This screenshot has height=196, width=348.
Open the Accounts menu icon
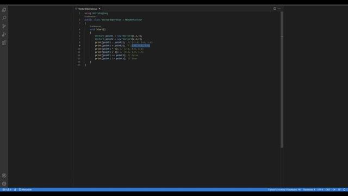click(x=4, y=175)
